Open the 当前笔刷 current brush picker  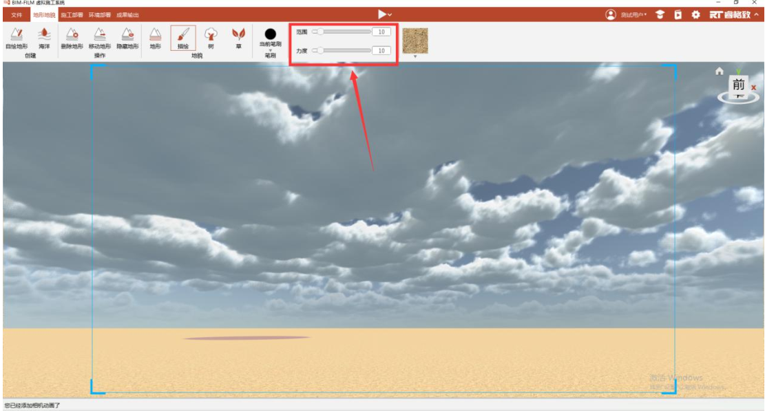point(271,38)
